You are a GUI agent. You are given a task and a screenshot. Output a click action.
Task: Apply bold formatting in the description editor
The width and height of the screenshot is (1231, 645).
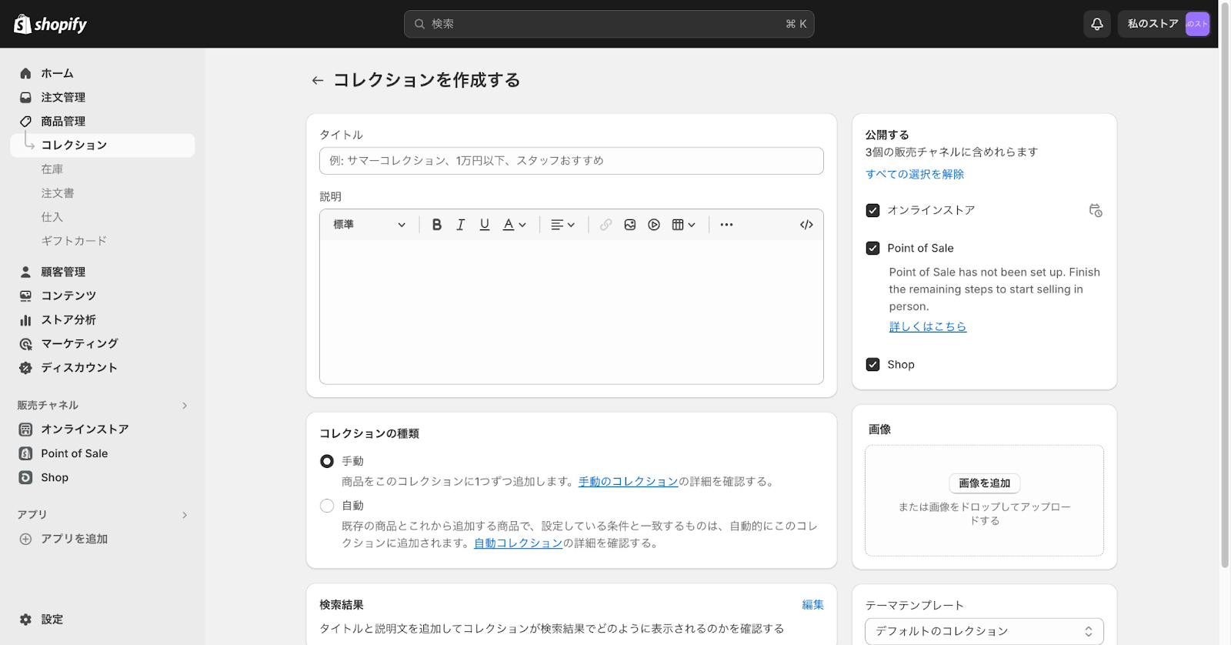pyautogui.click(x=436, y=225)
